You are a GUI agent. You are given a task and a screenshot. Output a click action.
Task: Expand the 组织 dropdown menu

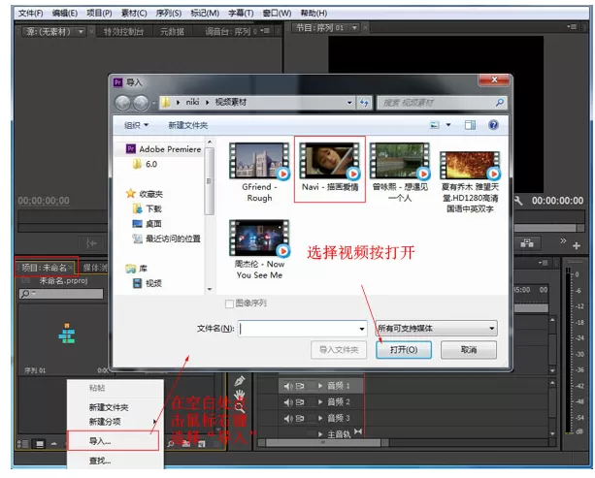click(136, 125)
